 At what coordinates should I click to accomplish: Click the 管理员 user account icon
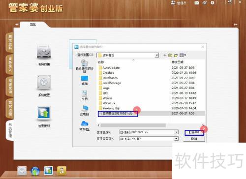click(173, 3)
